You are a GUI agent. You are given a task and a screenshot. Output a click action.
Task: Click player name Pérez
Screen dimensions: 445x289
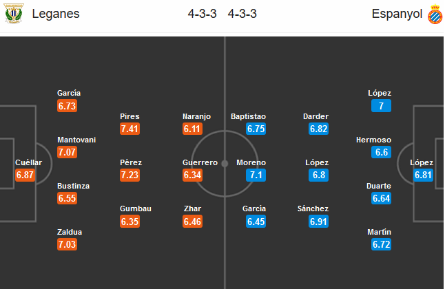[130, 163]
